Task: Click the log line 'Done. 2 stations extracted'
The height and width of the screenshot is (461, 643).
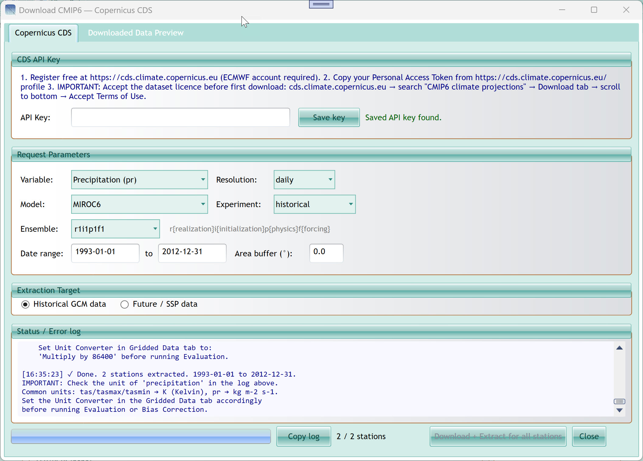Action: [159, 374]
